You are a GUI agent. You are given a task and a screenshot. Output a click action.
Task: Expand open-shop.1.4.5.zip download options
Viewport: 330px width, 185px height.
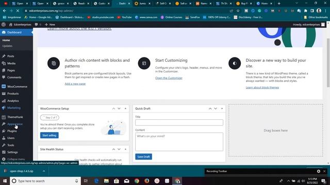[44, 171]
